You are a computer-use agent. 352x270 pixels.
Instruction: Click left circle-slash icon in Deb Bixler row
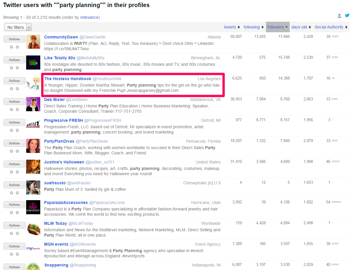11,109
